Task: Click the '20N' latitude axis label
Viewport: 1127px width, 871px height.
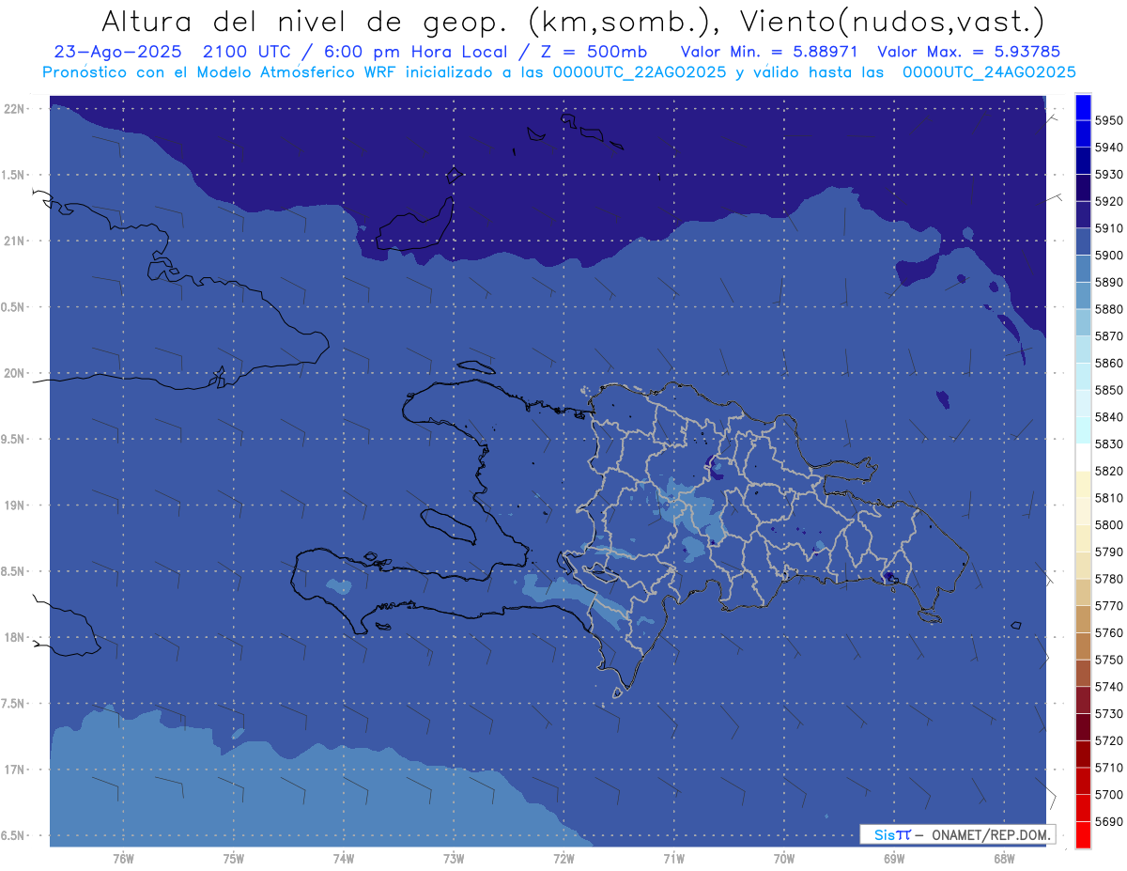Action: click(15, 373)
